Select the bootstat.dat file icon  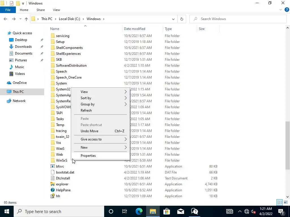coord(53,172)
